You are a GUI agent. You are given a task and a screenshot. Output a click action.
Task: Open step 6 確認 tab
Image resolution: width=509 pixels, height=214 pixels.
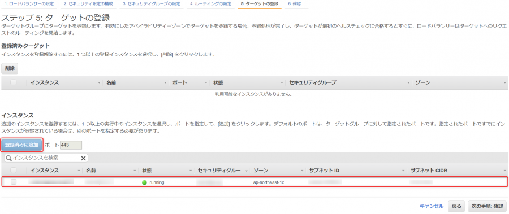(295, 4)
